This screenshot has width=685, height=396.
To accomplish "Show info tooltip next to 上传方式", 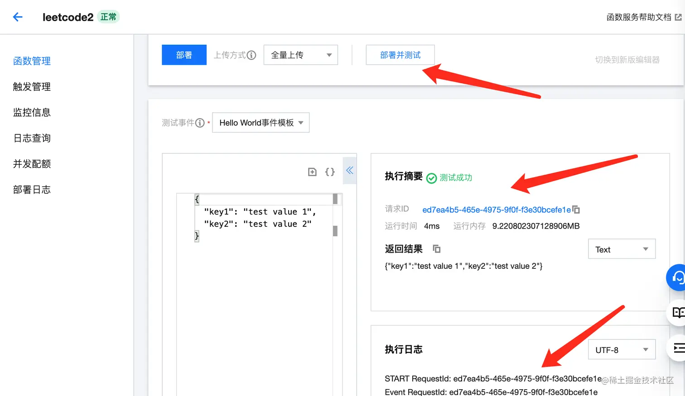I will [x=251, y=55].
